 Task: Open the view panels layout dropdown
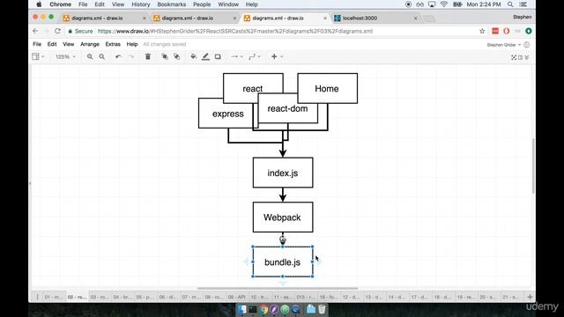click(x=38, y=56)
